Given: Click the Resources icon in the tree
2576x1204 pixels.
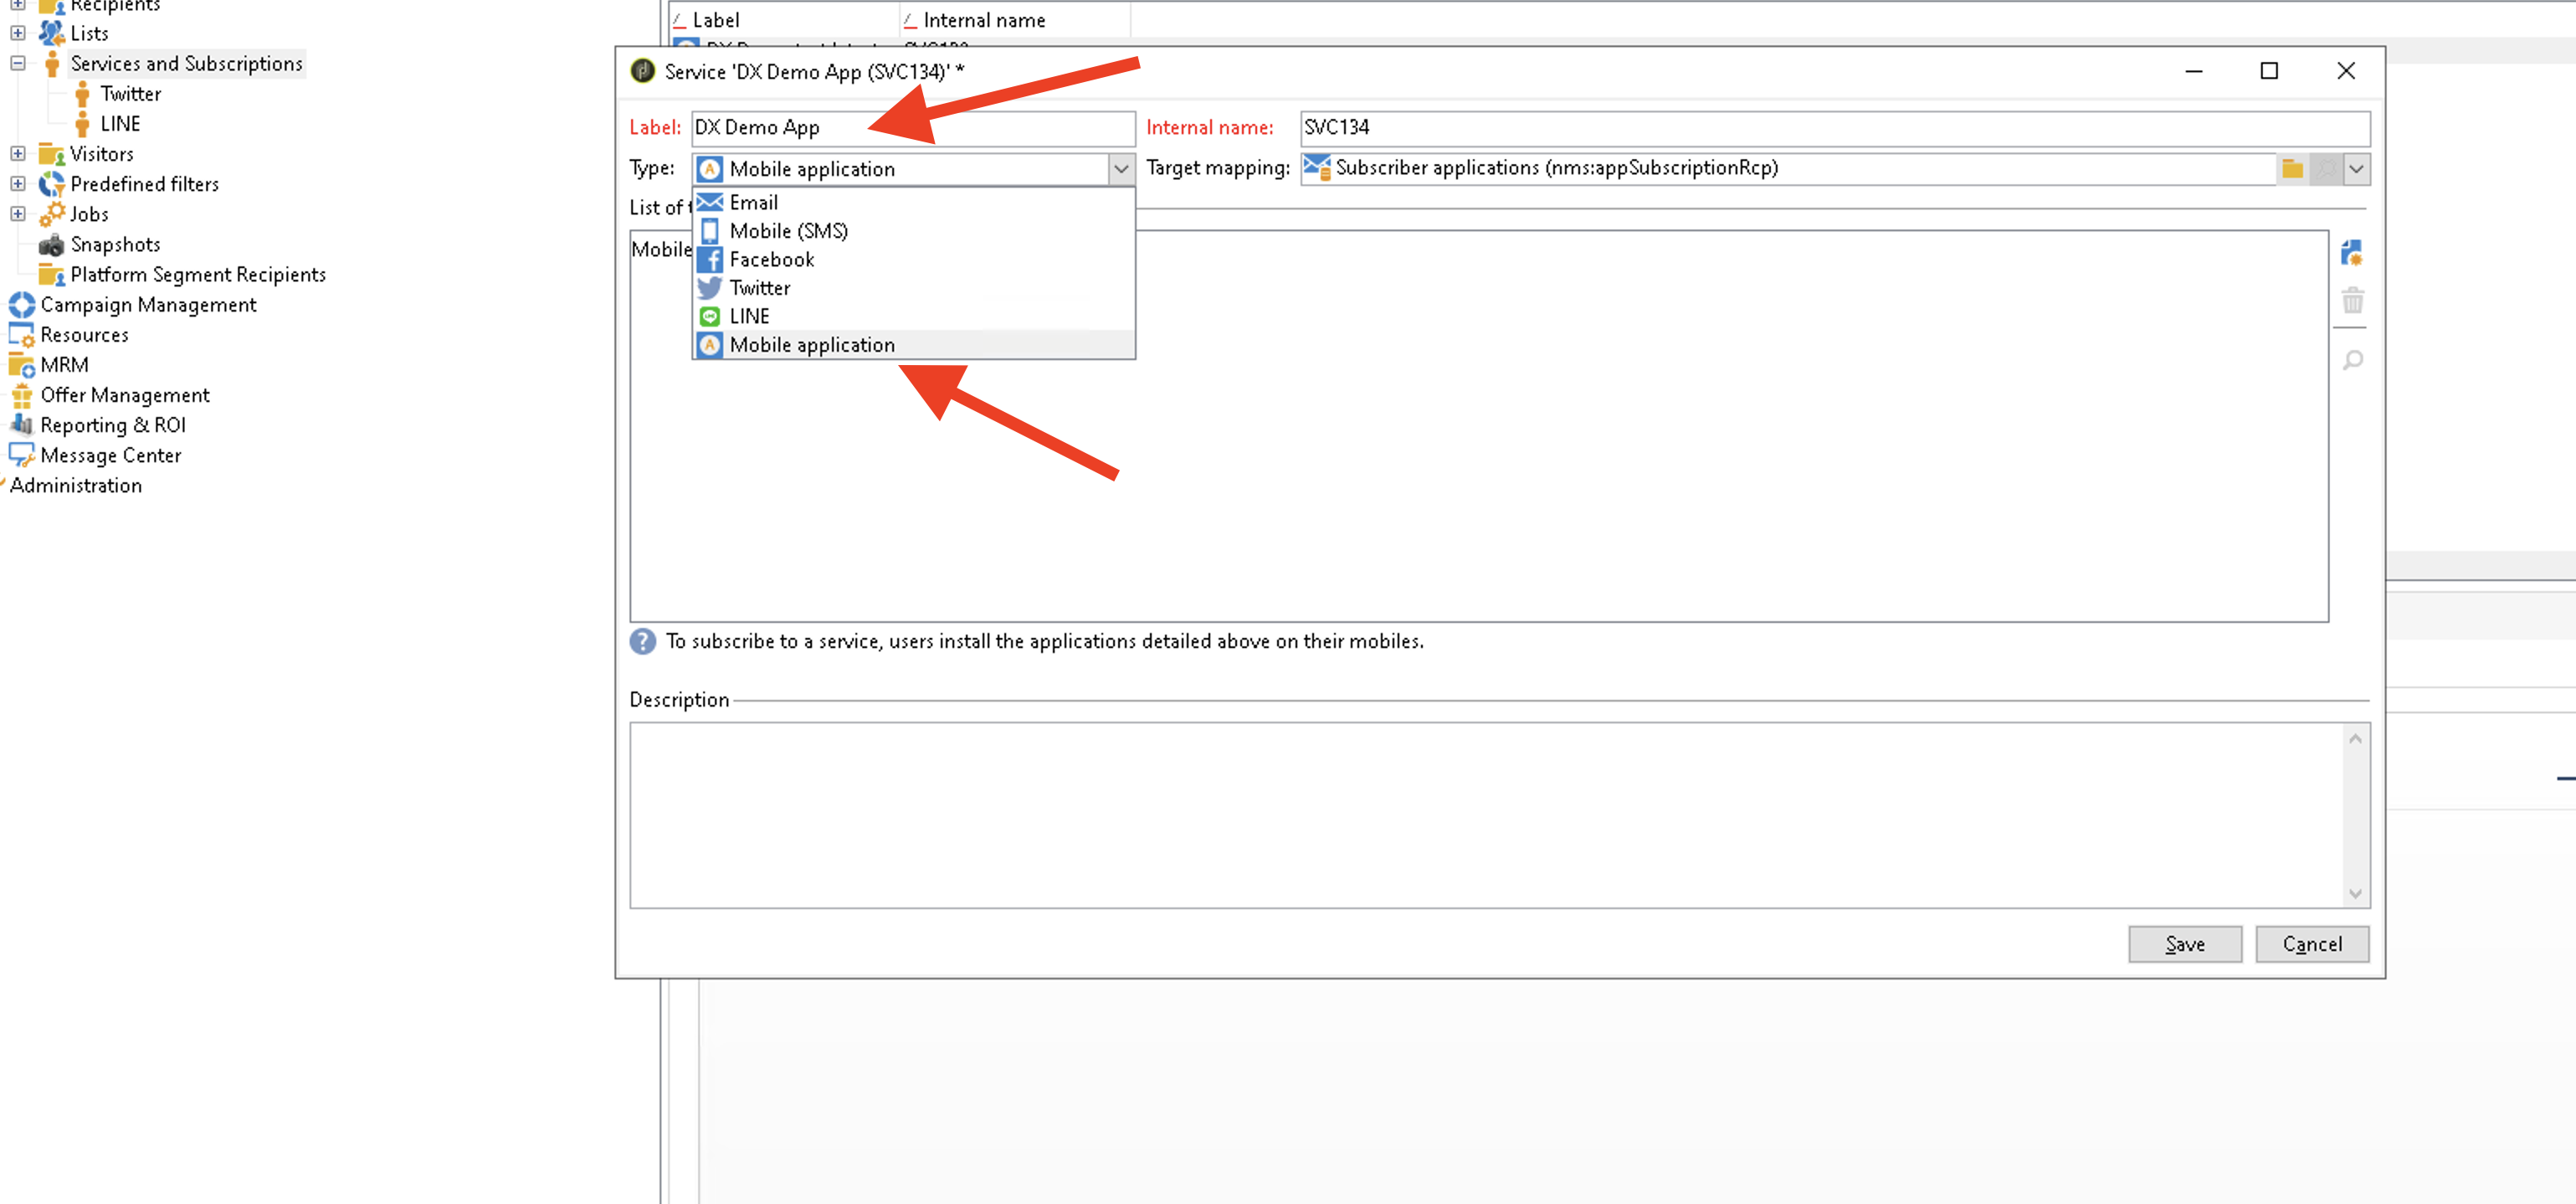Looking at the screenshot, I should point(21,335).
